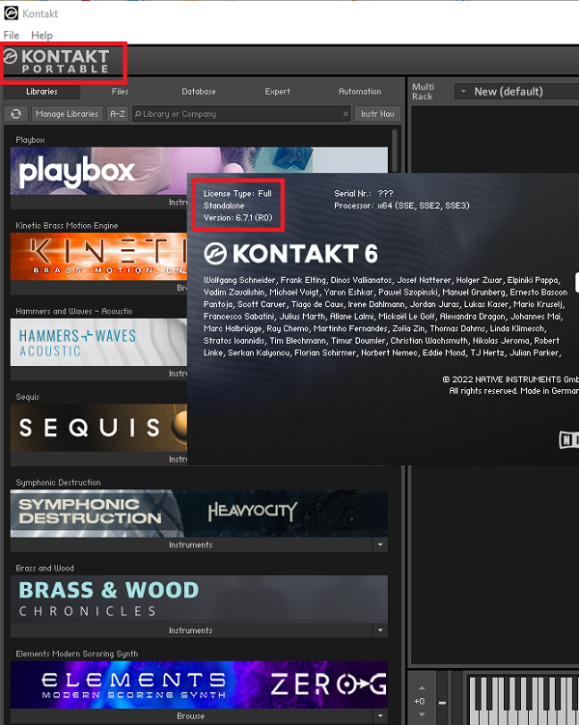
Task: Open the New (default) multi rack dropdown
Action: pyautogui.click(x=515, y=92)
